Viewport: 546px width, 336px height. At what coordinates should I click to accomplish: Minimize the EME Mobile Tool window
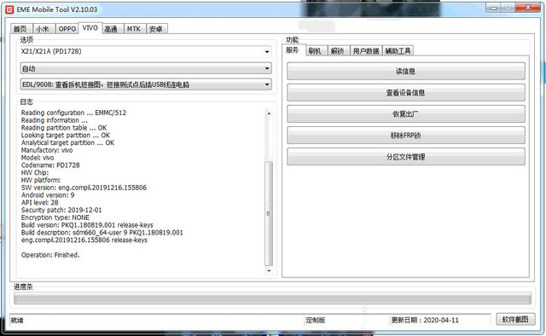pyautogui.click(x=494, y=8)
